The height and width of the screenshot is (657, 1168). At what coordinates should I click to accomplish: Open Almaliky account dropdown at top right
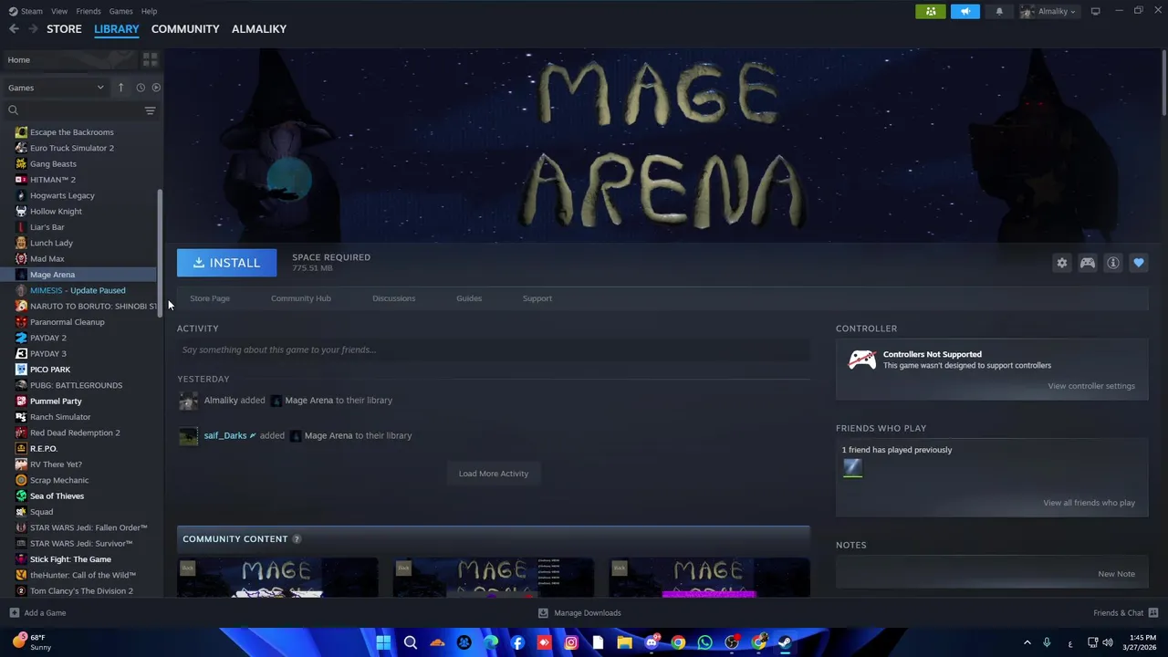tap(1048, 11)
